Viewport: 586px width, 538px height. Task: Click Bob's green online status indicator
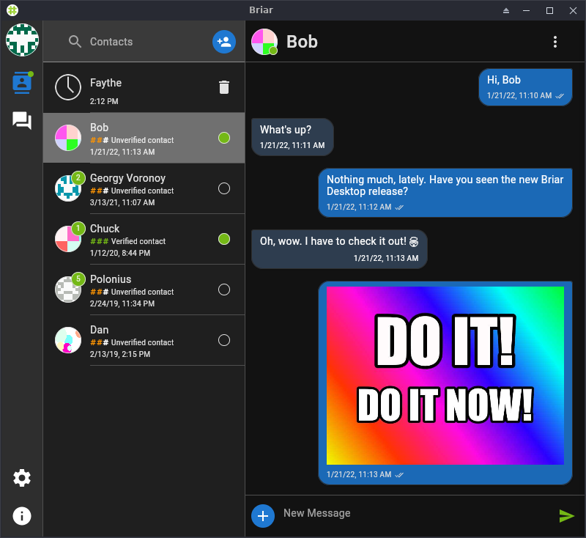point(224,137)
